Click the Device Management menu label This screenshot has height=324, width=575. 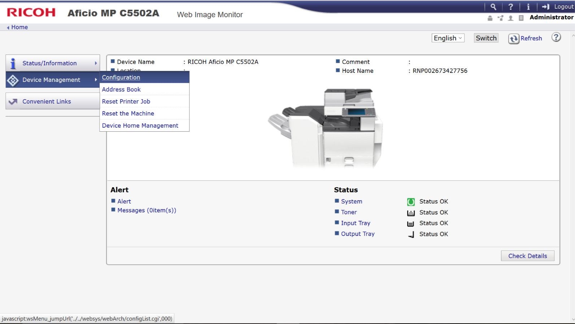tap(51, 80)
